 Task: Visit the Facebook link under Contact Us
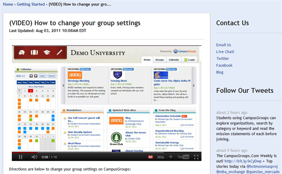click(x=224, y=65)
